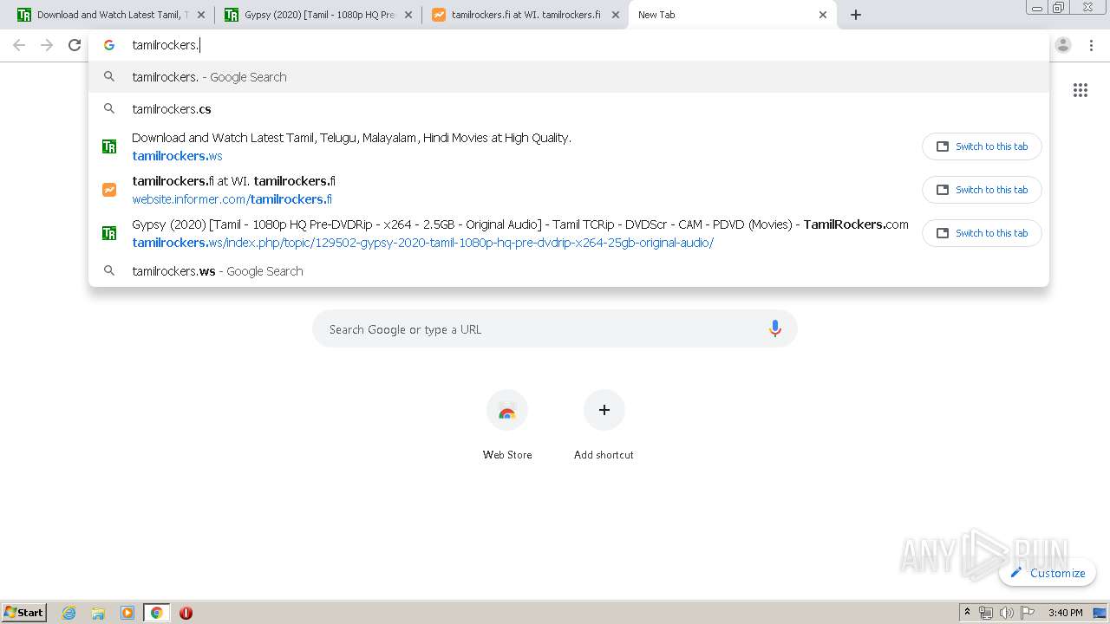Open the Chrome profile avatar

coord(1063,45)
